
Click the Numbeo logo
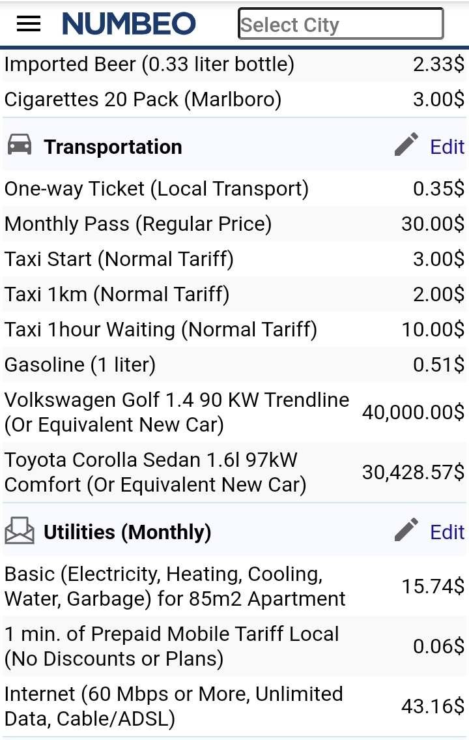pyautogui.click(x=129, y=23)
